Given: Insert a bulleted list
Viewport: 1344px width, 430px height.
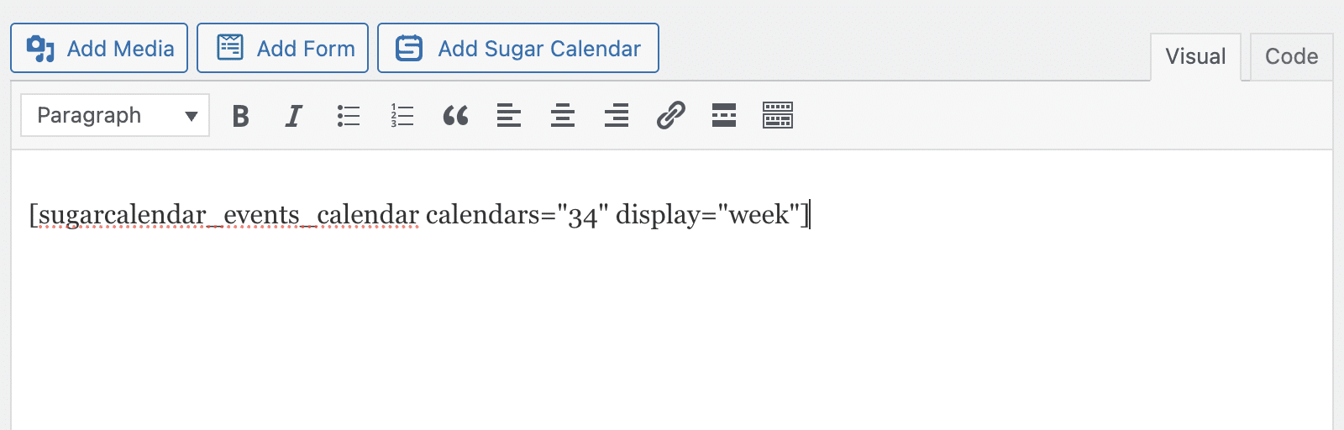Looking at the screenshot, I should tap(349, 116).
